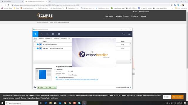Expand the speed panel chevron in the status bar
The width and height of the screenshot is (188, 105).
[55, 87]
